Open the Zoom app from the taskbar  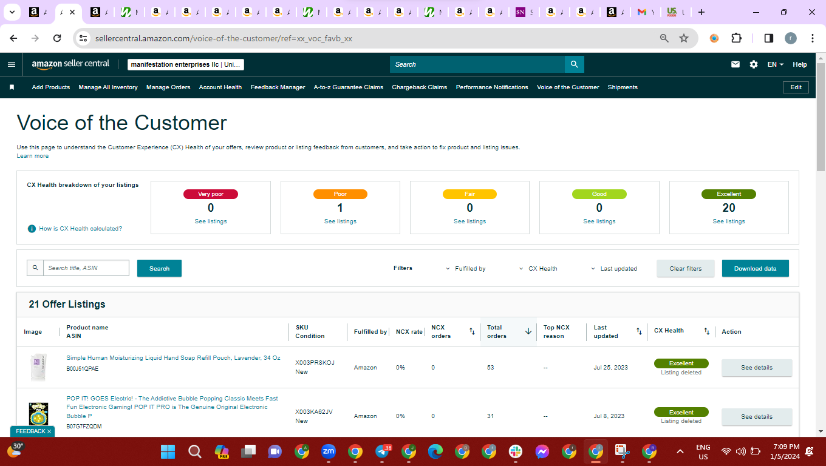click(x=329, y=451)
